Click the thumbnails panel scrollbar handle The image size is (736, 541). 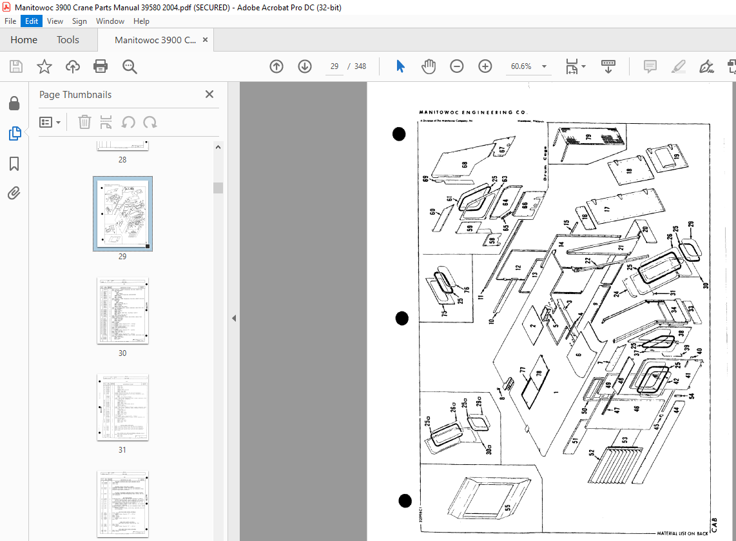218,188
